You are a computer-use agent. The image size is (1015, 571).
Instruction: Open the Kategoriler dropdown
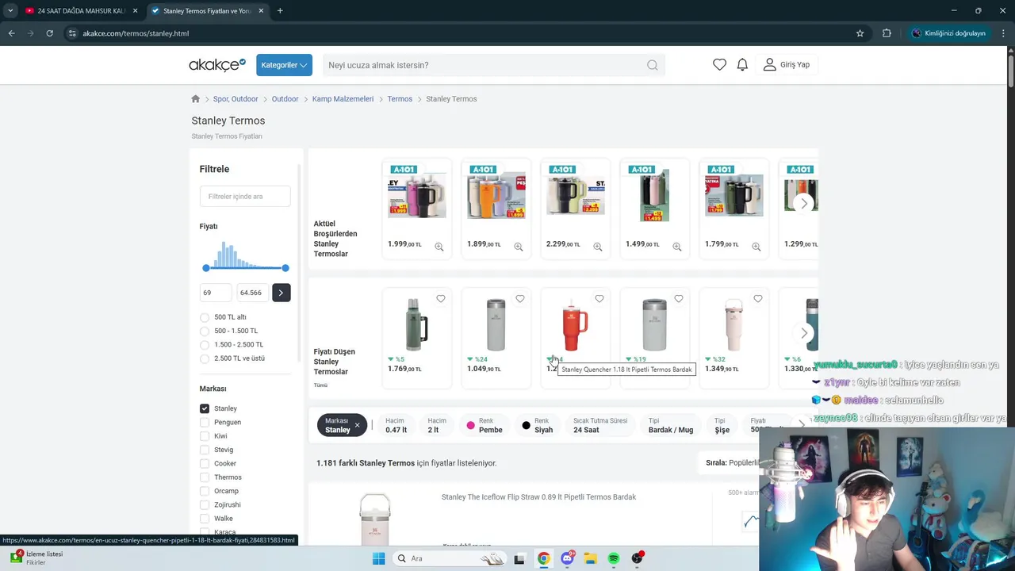[x=284, y=65]
